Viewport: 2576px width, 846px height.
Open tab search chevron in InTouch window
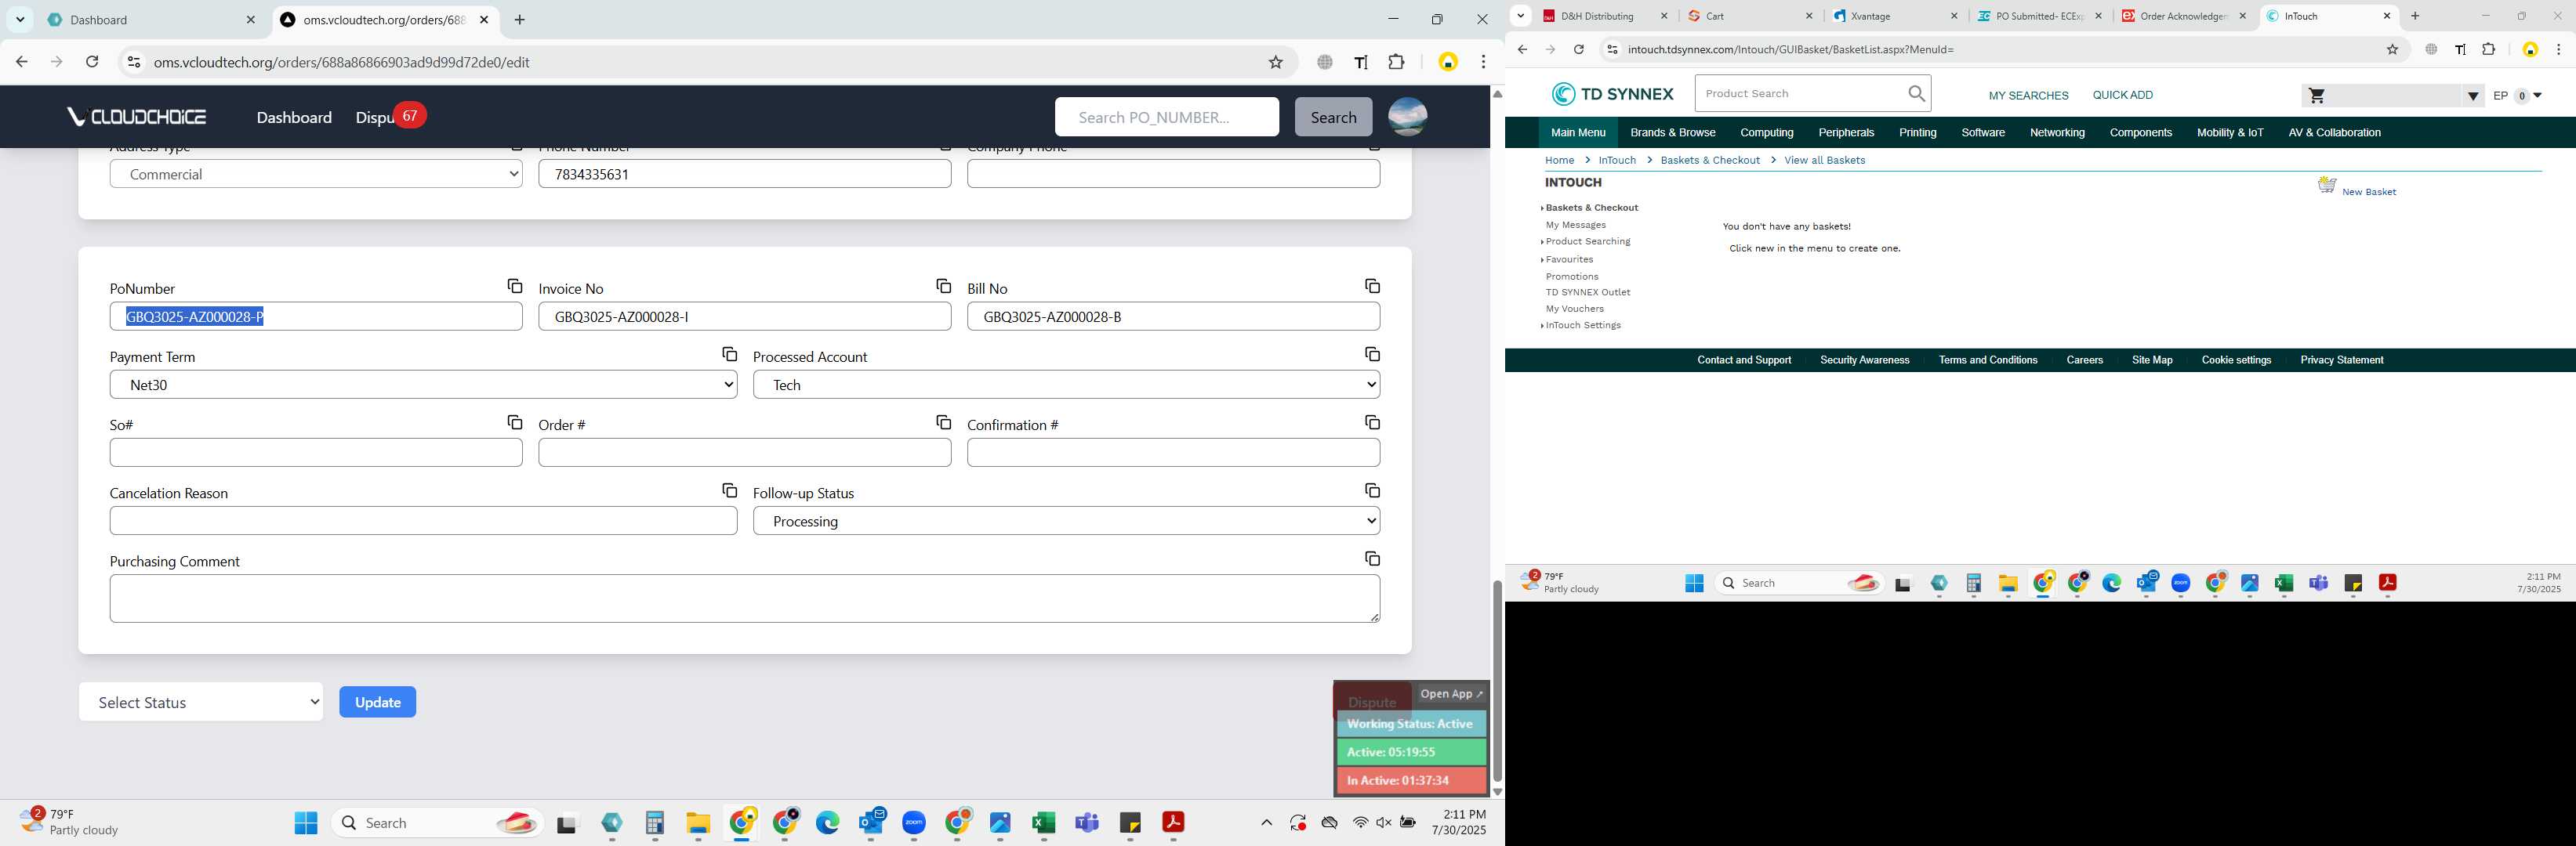tap(1520, 16)
